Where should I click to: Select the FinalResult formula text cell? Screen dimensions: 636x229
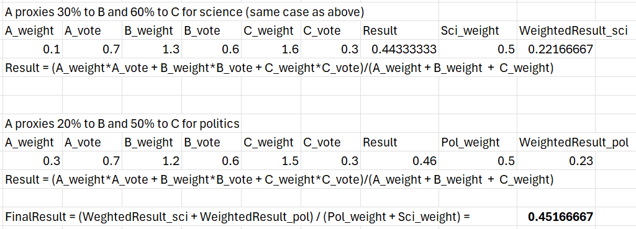(x=237, y=217)
